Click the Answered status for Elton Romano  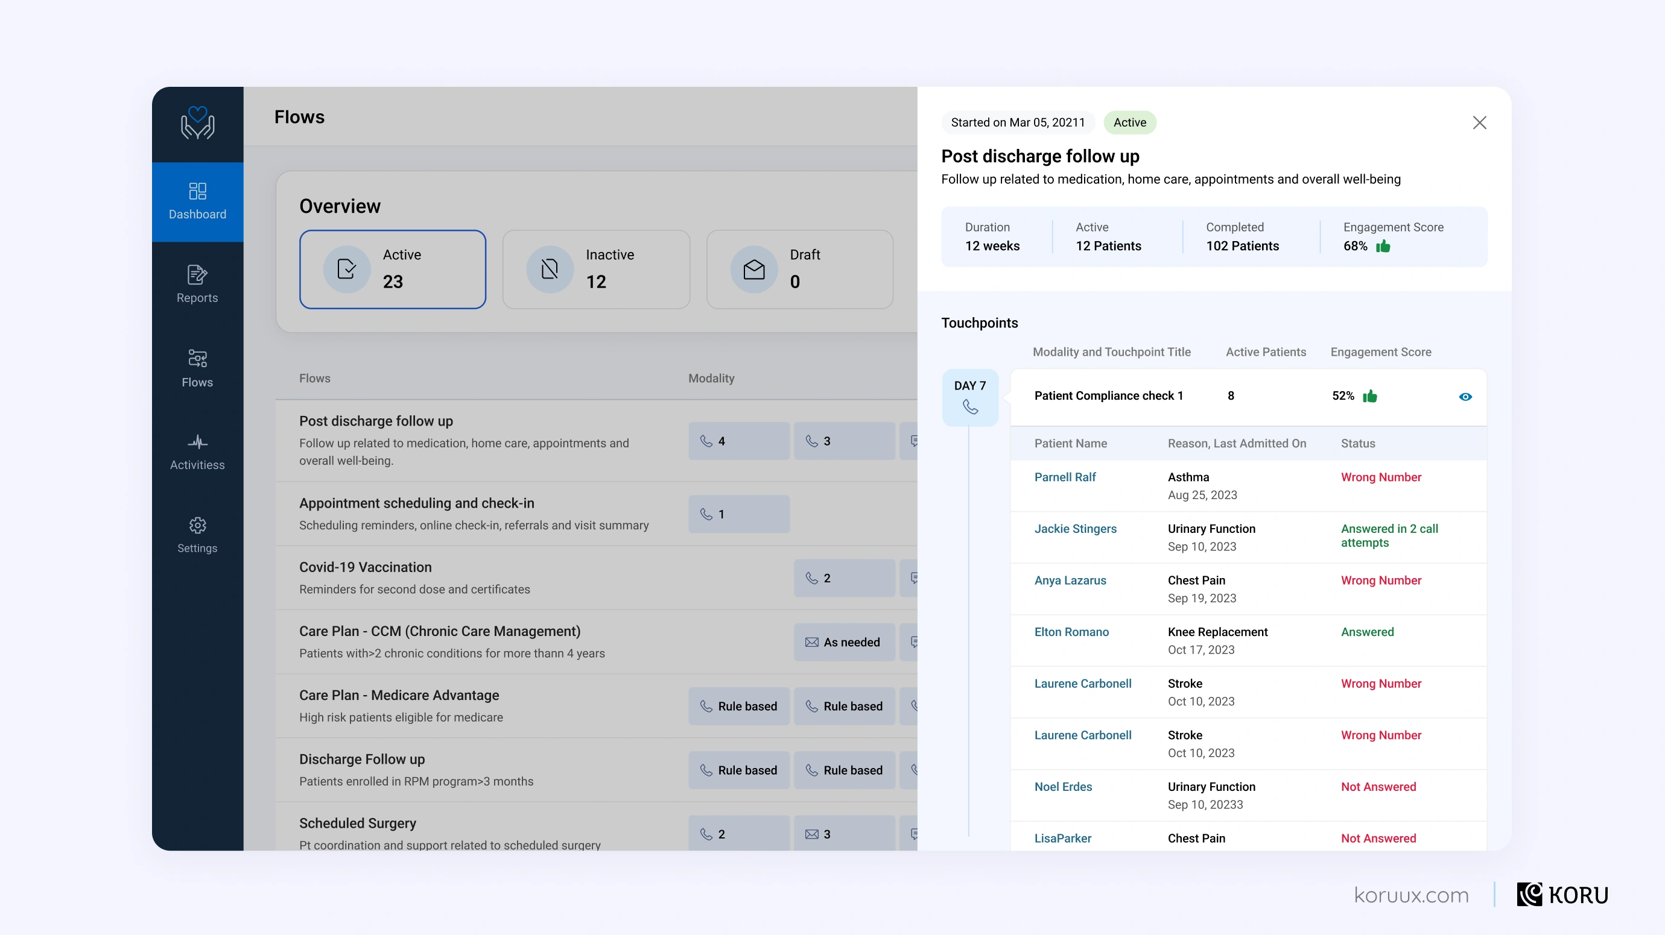click(1367, 632)
